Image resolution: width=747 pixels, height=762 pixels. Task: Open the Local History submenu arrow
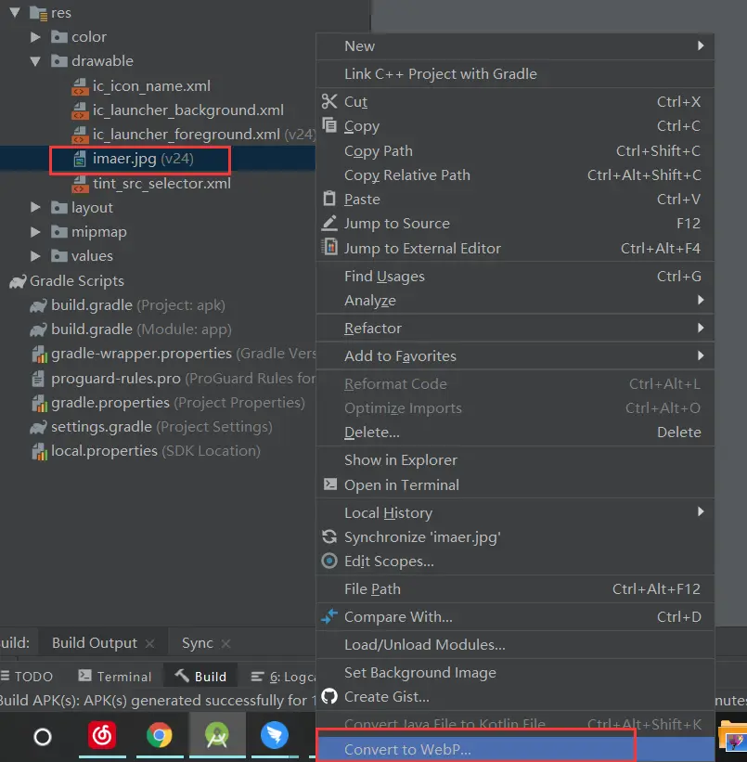tap(701, 511)
